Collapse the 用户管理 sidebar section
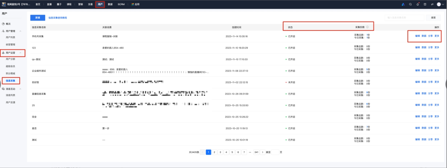Image resolution: width=447 pixels, height=168 pixels. pos(21,31)
